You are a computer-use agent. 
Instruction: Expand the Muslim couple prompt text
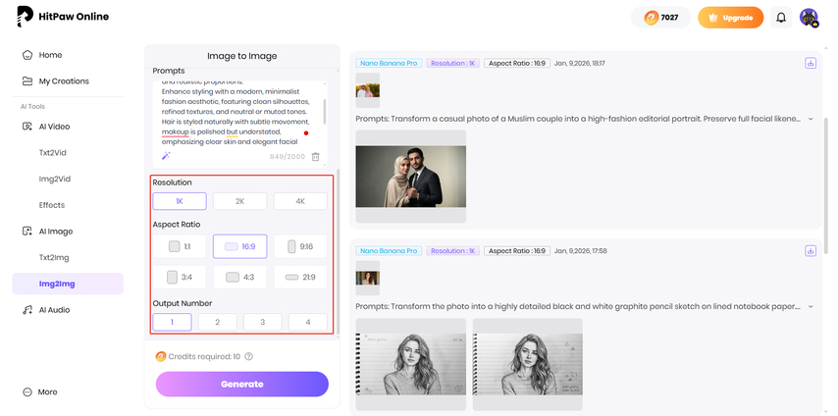click(x=811, y=119)
